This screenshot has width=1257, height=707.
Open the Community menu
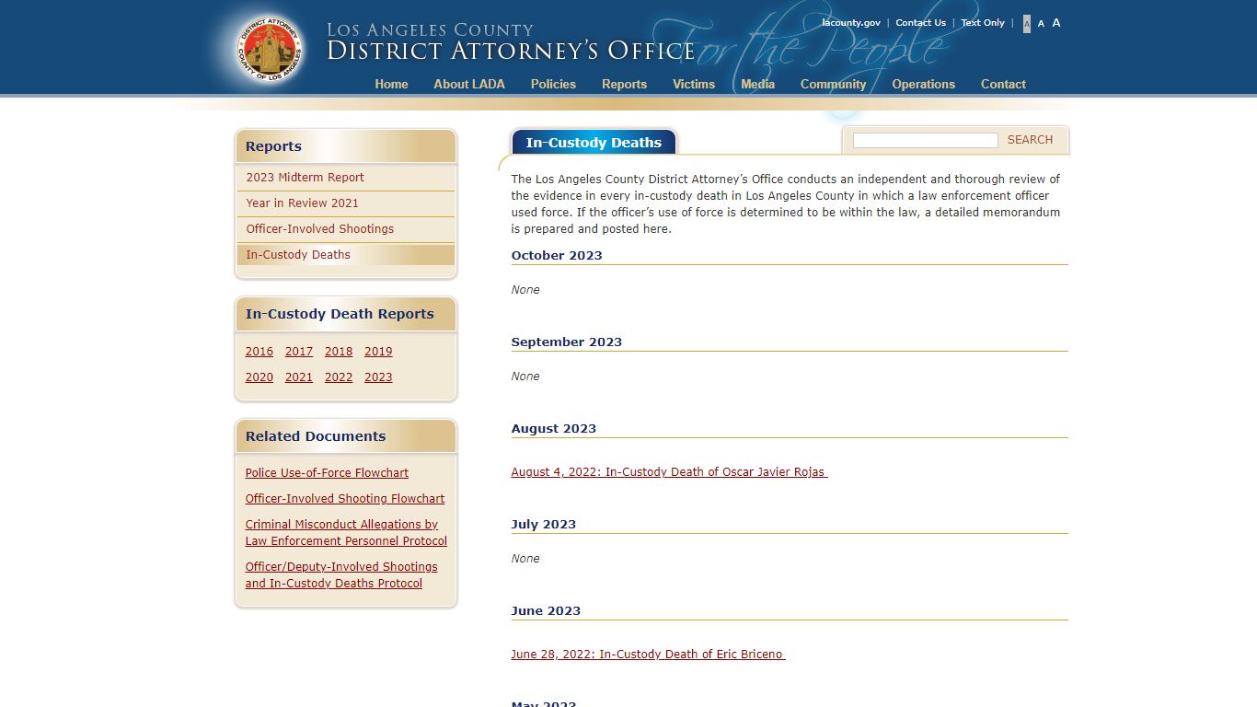click(833, 84)
